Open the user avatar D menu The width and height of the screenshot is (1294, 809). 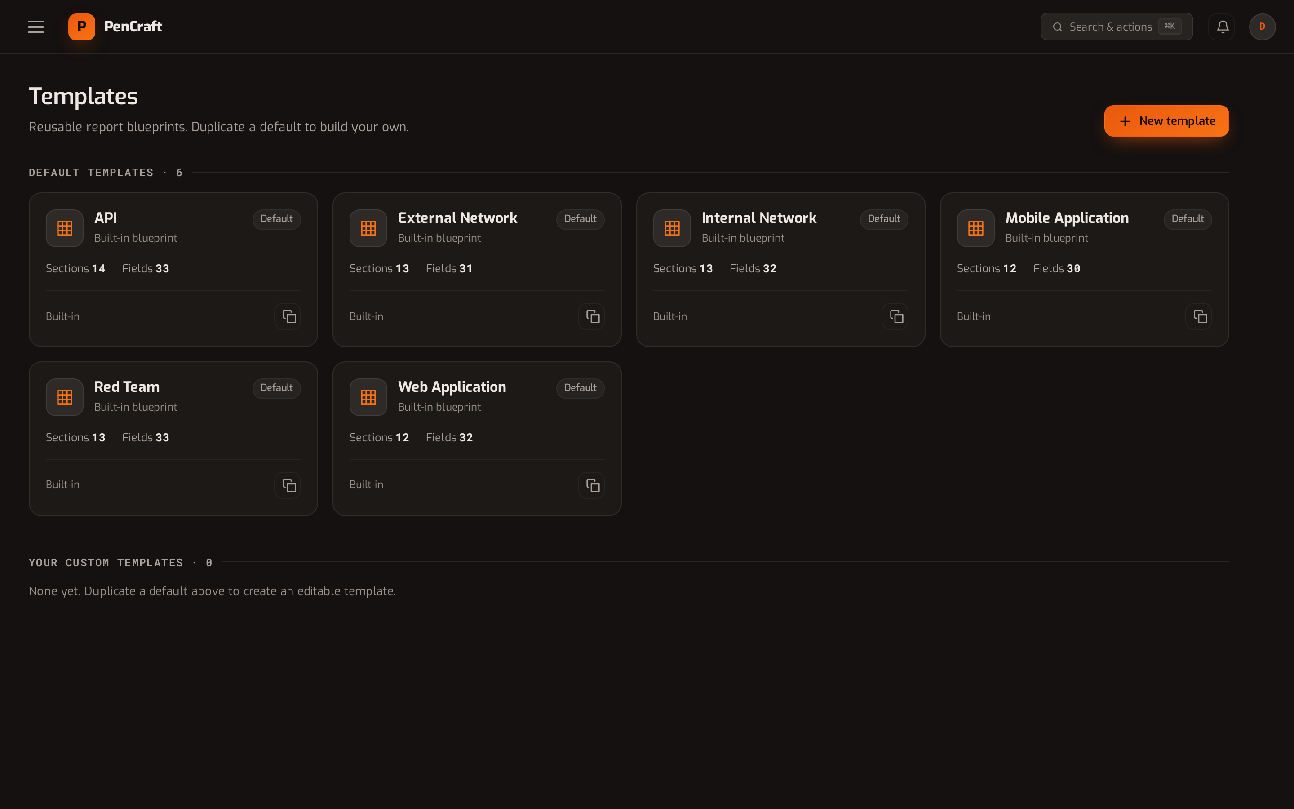1262,27
